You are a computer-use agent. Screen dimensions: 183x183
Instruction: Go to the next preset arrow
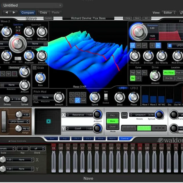click(14, 12)
